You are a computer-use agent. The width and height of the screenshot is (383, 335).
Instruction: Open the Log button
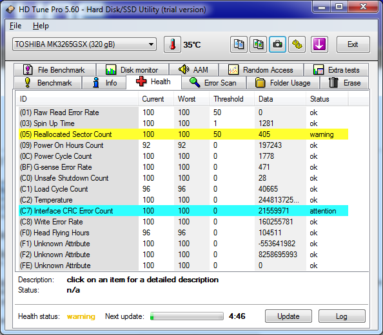coord(342,316)
